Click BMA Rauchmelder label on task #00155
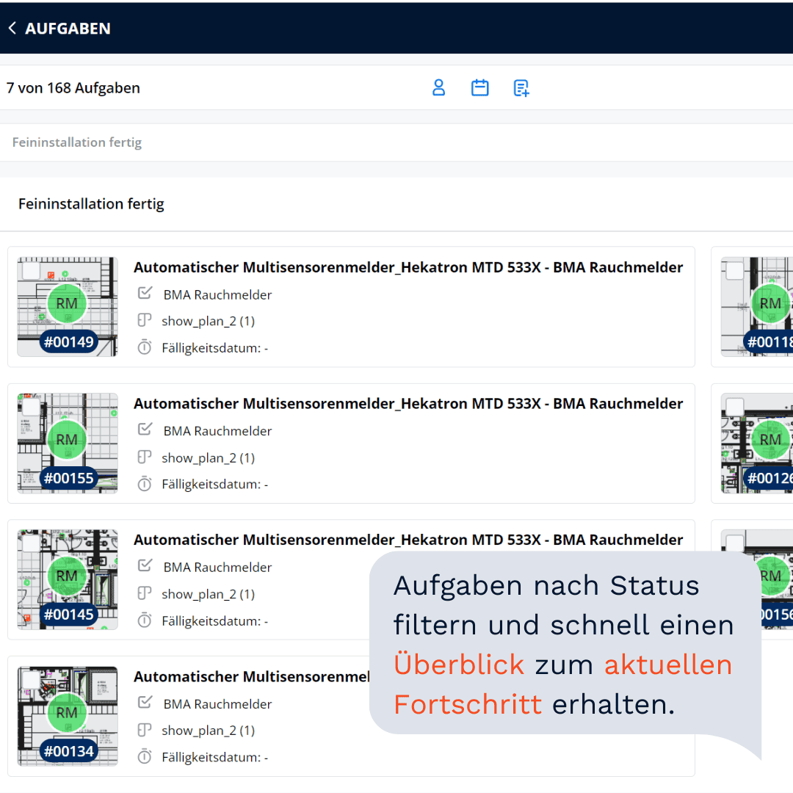Screen dimensions: 793x793 [x=217, y=431]
